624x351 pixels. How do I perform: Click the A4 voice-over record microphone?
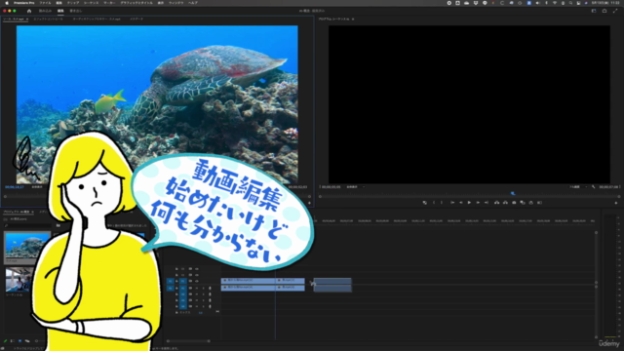(x=210, y=306)
